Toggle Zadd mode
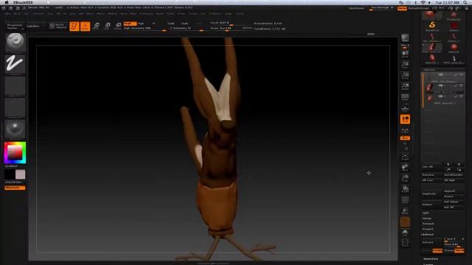Screen dimensions: 472x265 pyautogui.click(x=171, y=24)
